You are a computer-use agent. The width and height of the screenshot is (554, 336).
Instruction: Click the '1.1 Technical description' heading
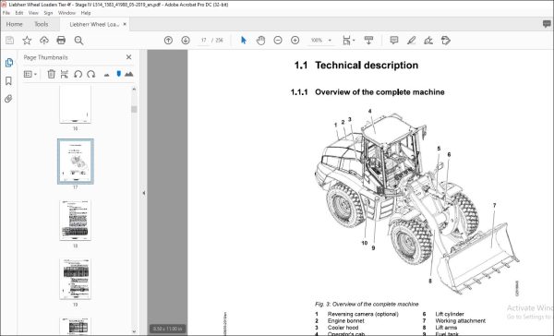click(x=356, y=65)
